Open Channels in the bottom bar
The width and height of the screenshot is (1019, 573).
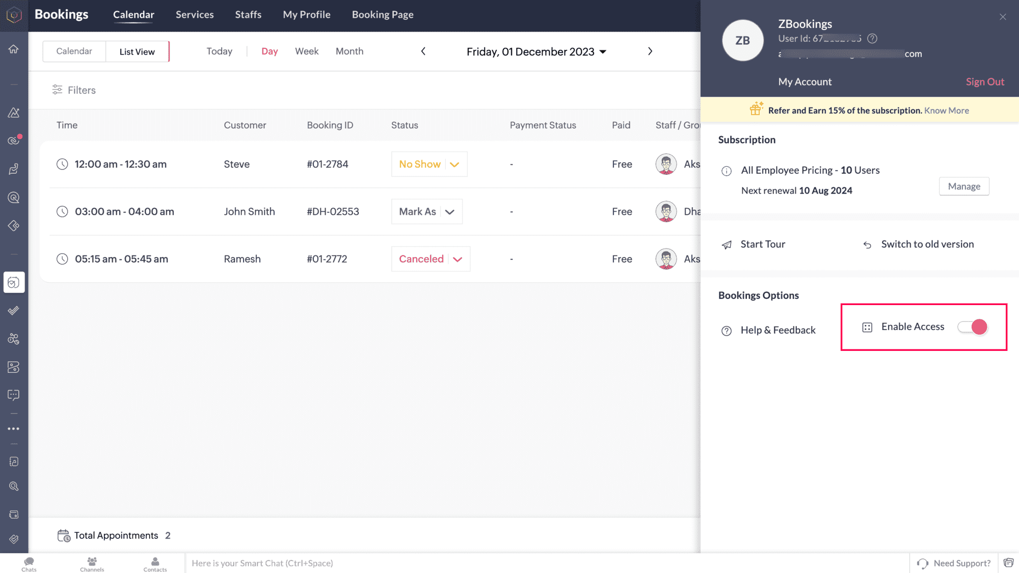[x=92, y=563]
